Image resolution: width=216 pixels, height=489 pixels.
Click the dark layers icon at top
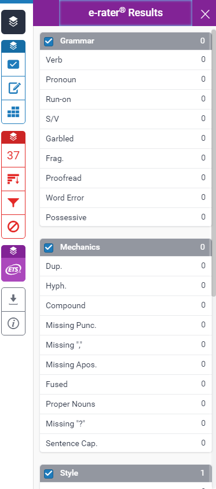click(x=13, y=22)
